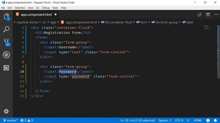The height and width of the screenshot is (123, 220).
Task: Expand the app breadcrumb folder
Action: point(53,22)
